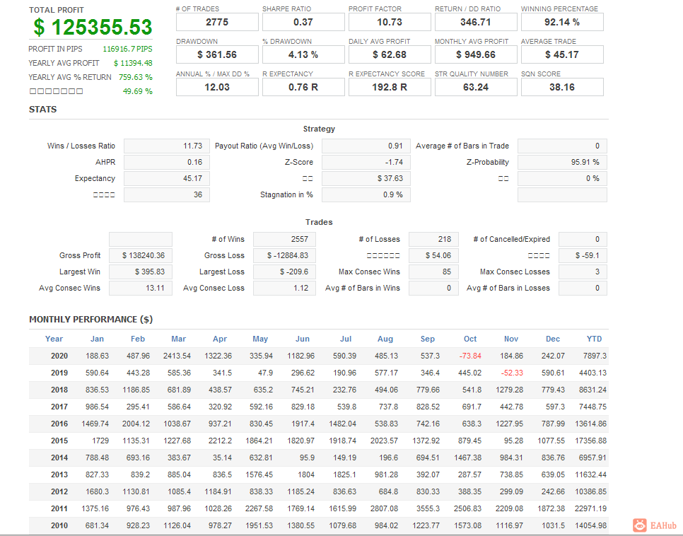Select the 2017 row year label
Viewport: 683px width, 536px height.
[x=59, y=407]
